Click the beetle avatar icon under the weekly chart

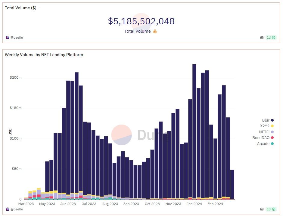8,209
